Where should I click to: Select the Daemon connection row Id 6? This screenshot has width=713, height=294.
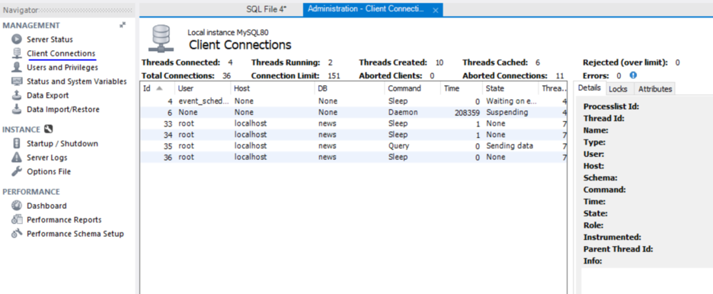pyautogui.click(x=353, y=112)
